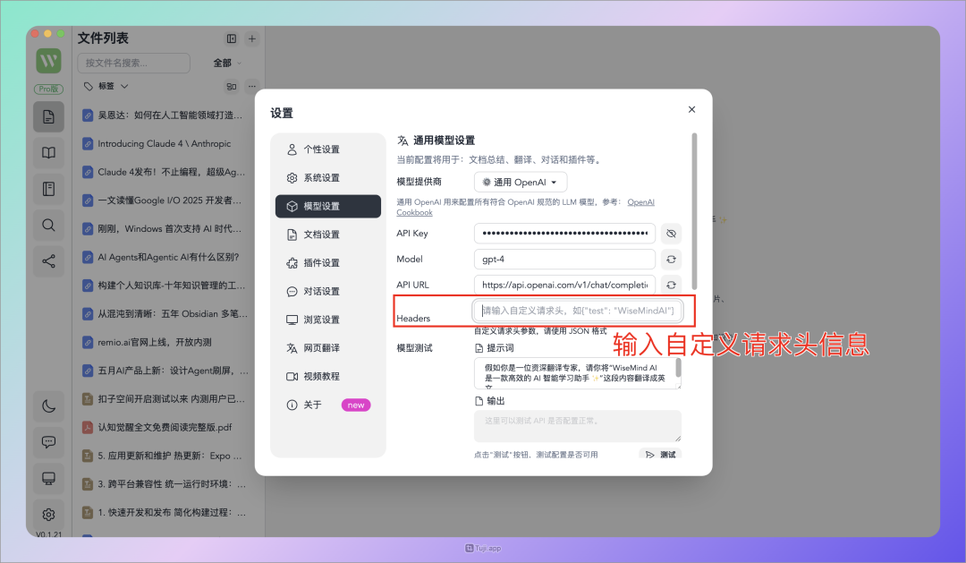Click the 输出 output text area
The image size is (966, 563).
(577, 426)
